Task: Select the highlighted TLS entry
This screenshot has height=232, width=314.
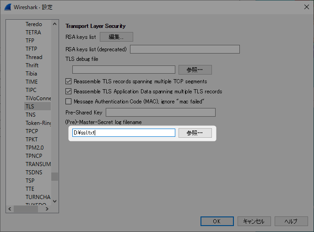Action: 38,106
